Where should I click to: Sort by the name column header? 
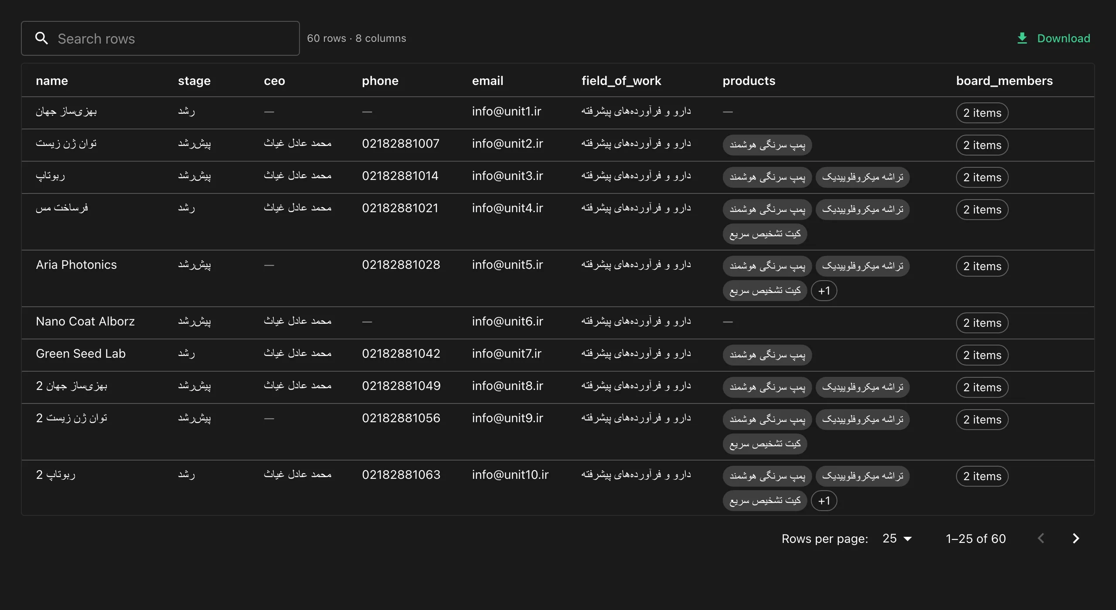52,81
